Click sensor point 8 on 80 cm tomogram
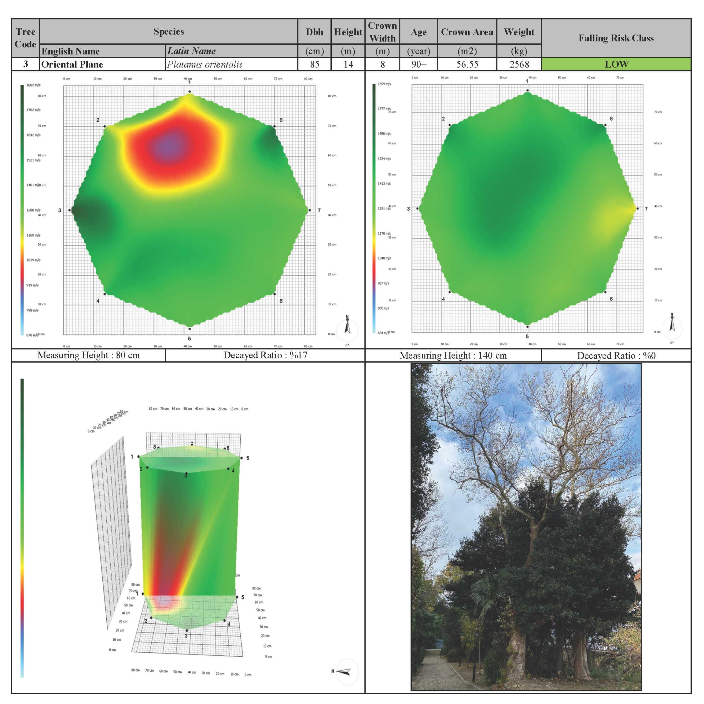This screenshot has height=704, width=704. click(275, 127)
